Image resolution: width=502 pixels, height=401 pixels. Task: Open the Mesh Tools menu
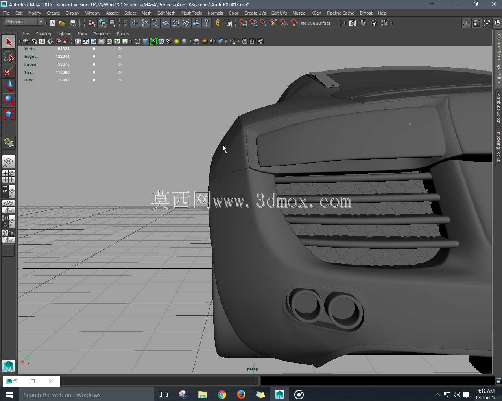point(192,13)
